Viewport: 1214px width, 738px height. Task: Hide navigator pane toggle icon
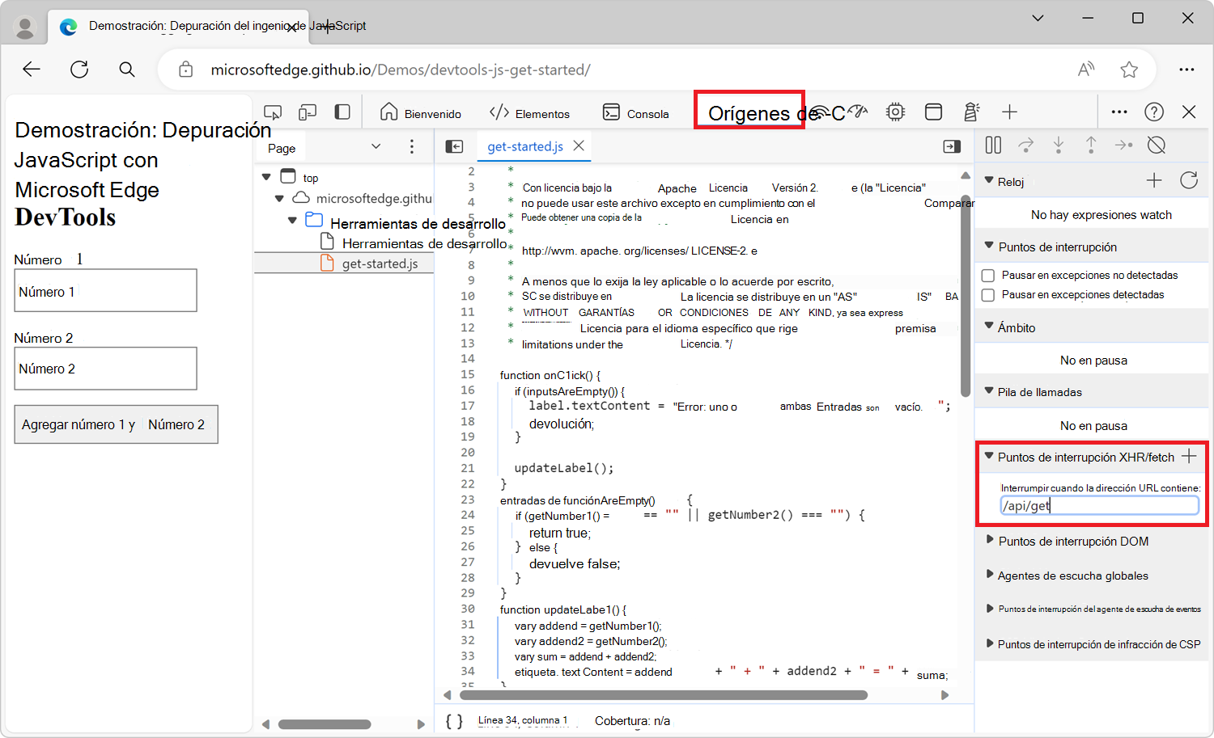454,146
